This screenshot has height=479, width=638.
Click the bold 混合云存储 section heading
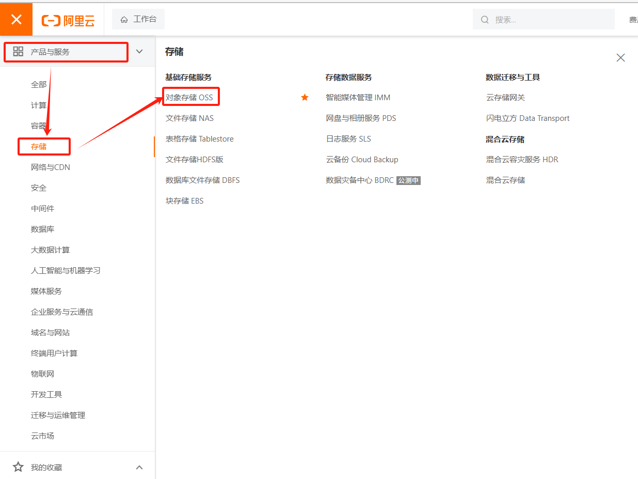coord(505,140)
